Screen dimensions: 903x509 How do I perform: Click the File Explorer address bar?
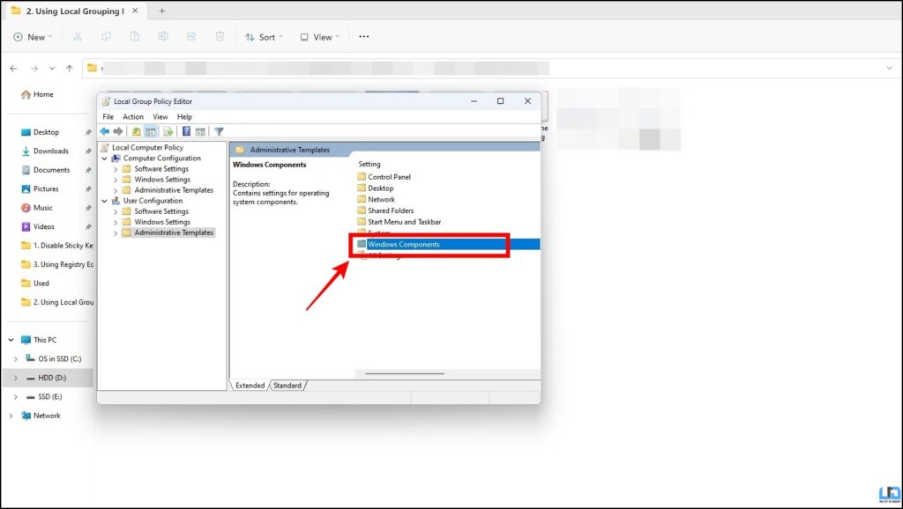490,69
